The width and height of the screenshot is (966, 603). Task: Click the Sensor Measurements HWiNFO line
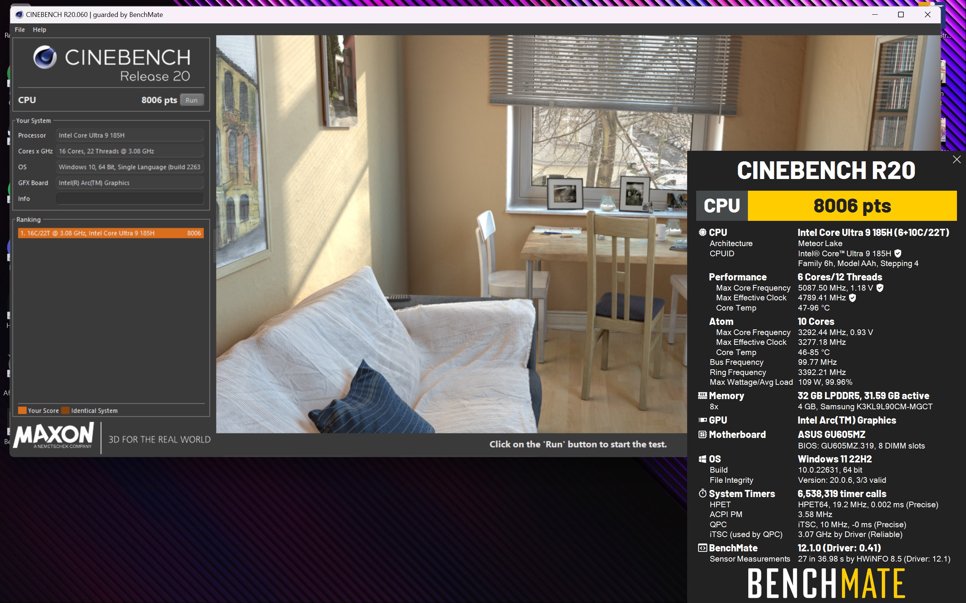point(874,559)
